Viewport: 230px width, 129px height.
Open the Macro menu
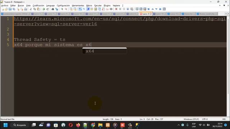(89, 6)
